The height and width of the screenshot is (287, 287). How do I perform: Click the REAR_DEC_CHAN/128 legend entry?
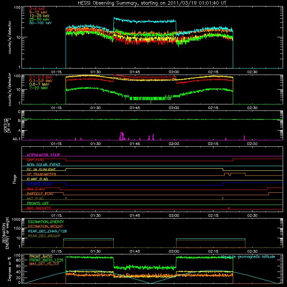point(47,231)
